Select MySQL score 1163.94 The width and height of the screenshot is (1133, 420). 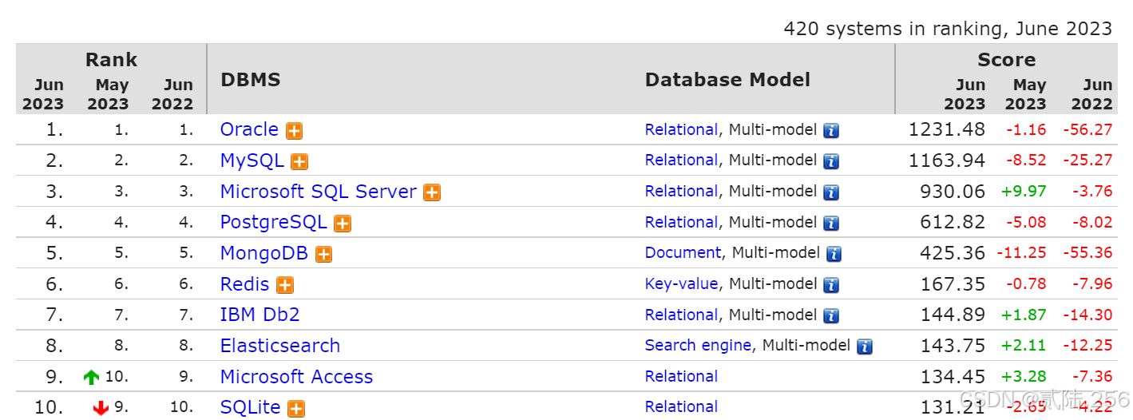tap(947, 160)
